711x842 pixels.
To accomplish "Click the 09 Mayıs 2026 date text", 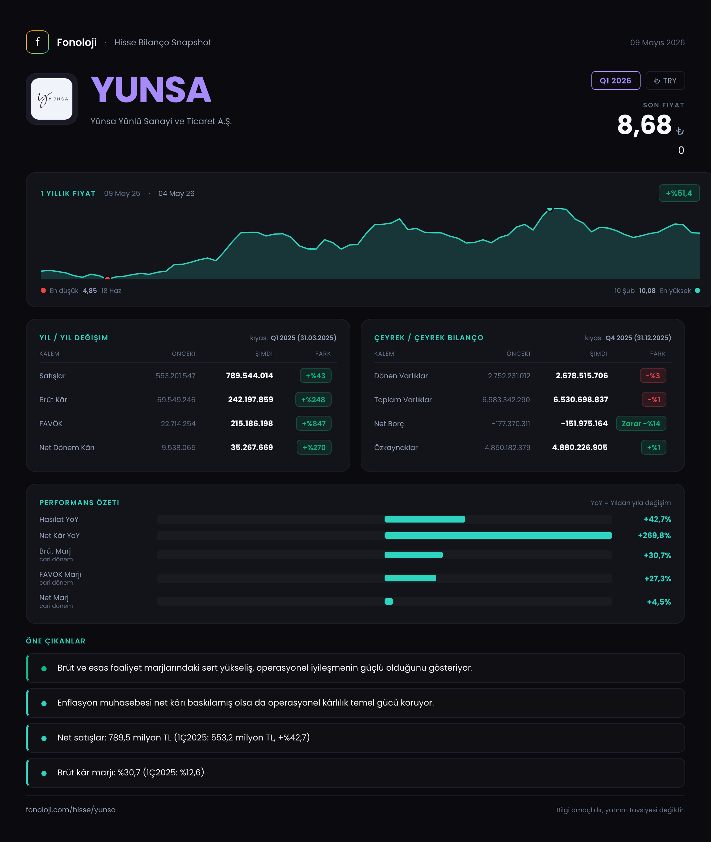I will point(657,42).
